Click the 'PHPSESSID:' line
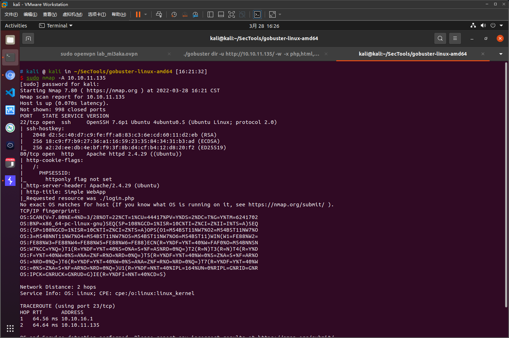 [55, 173]
